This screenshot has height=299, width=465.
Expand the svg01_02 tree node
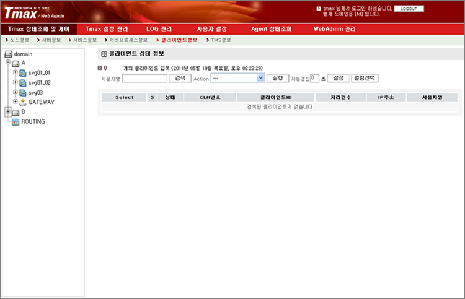pyautogui.click(x=15, y=82)
